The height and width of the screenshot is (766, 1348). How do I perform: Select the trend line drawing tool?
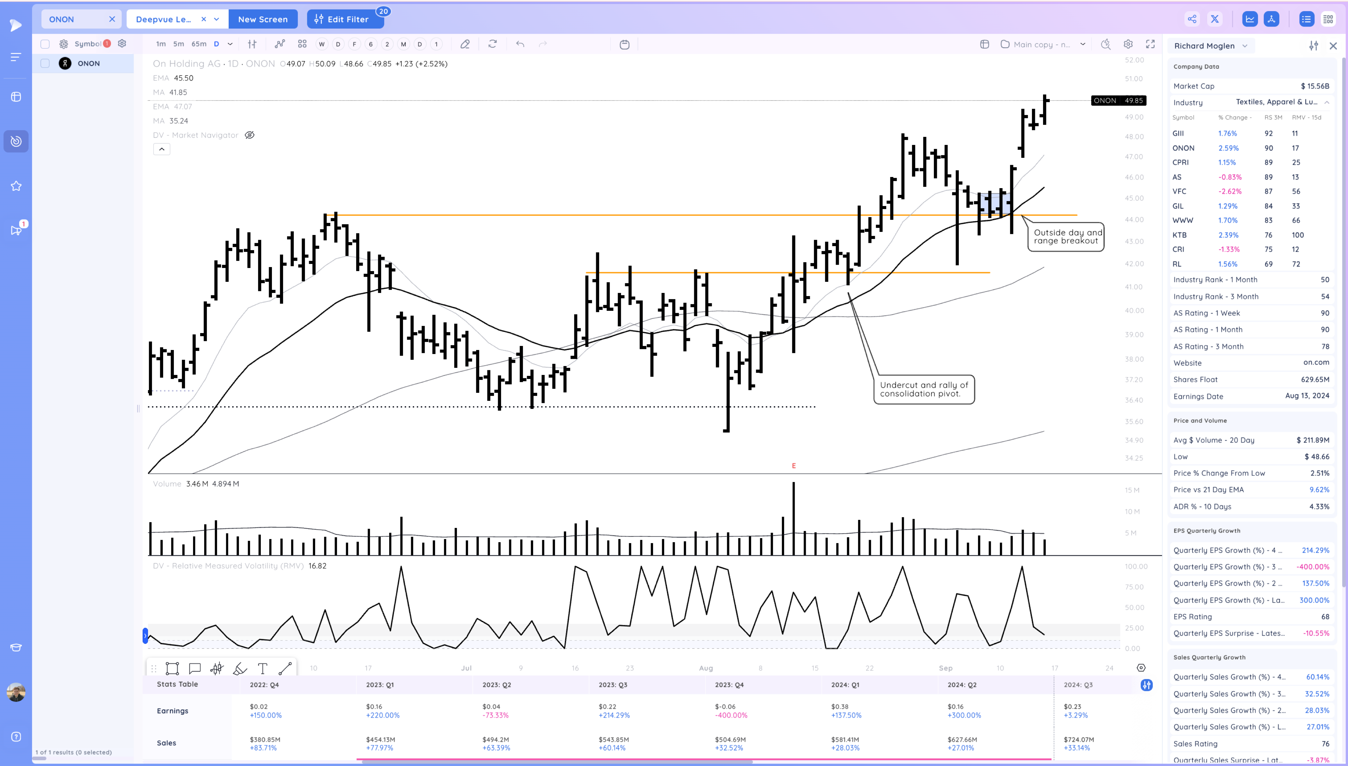click(285, 669)
